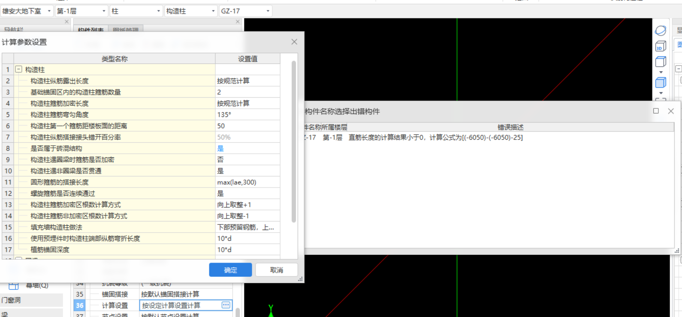Click the vertical scrollbar in parameter dialog
682x317 pixels.
[x=294, y=141]
